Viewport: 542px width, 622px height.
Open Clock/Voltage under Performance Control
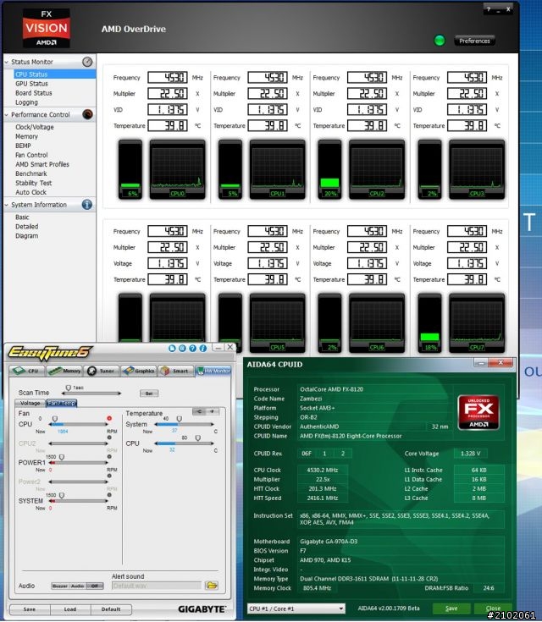tap(35, 127)
